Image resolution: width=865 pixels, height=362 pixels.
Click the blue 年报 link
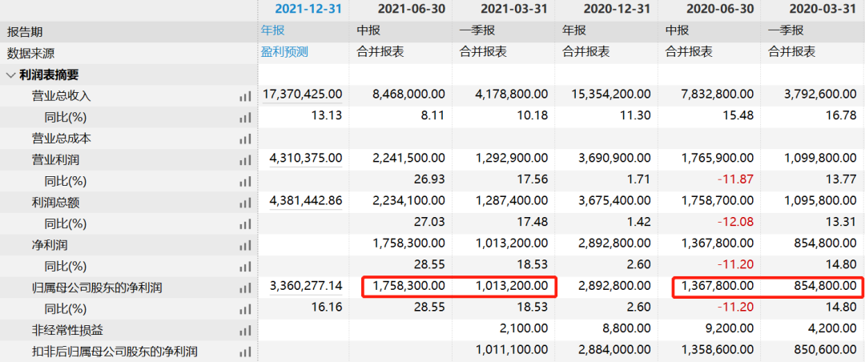coord(272,30)
